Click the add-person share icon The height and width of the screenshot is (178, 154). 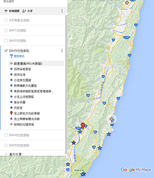click(x=24, y=11)
